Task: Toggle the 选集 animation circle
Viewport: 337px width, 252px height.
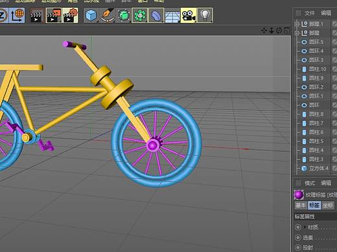Action: 298,237
